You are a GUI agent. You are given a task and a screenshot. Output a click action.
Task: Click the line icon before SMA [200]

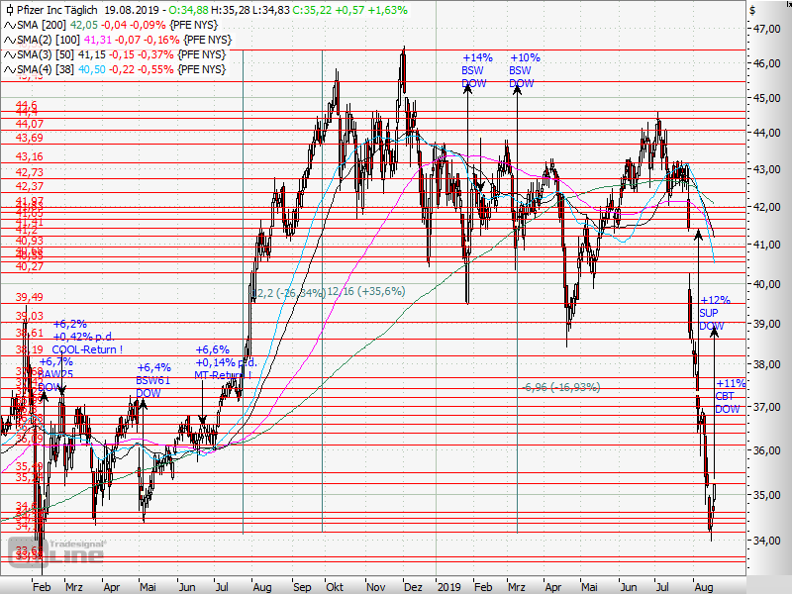point(9,26)
